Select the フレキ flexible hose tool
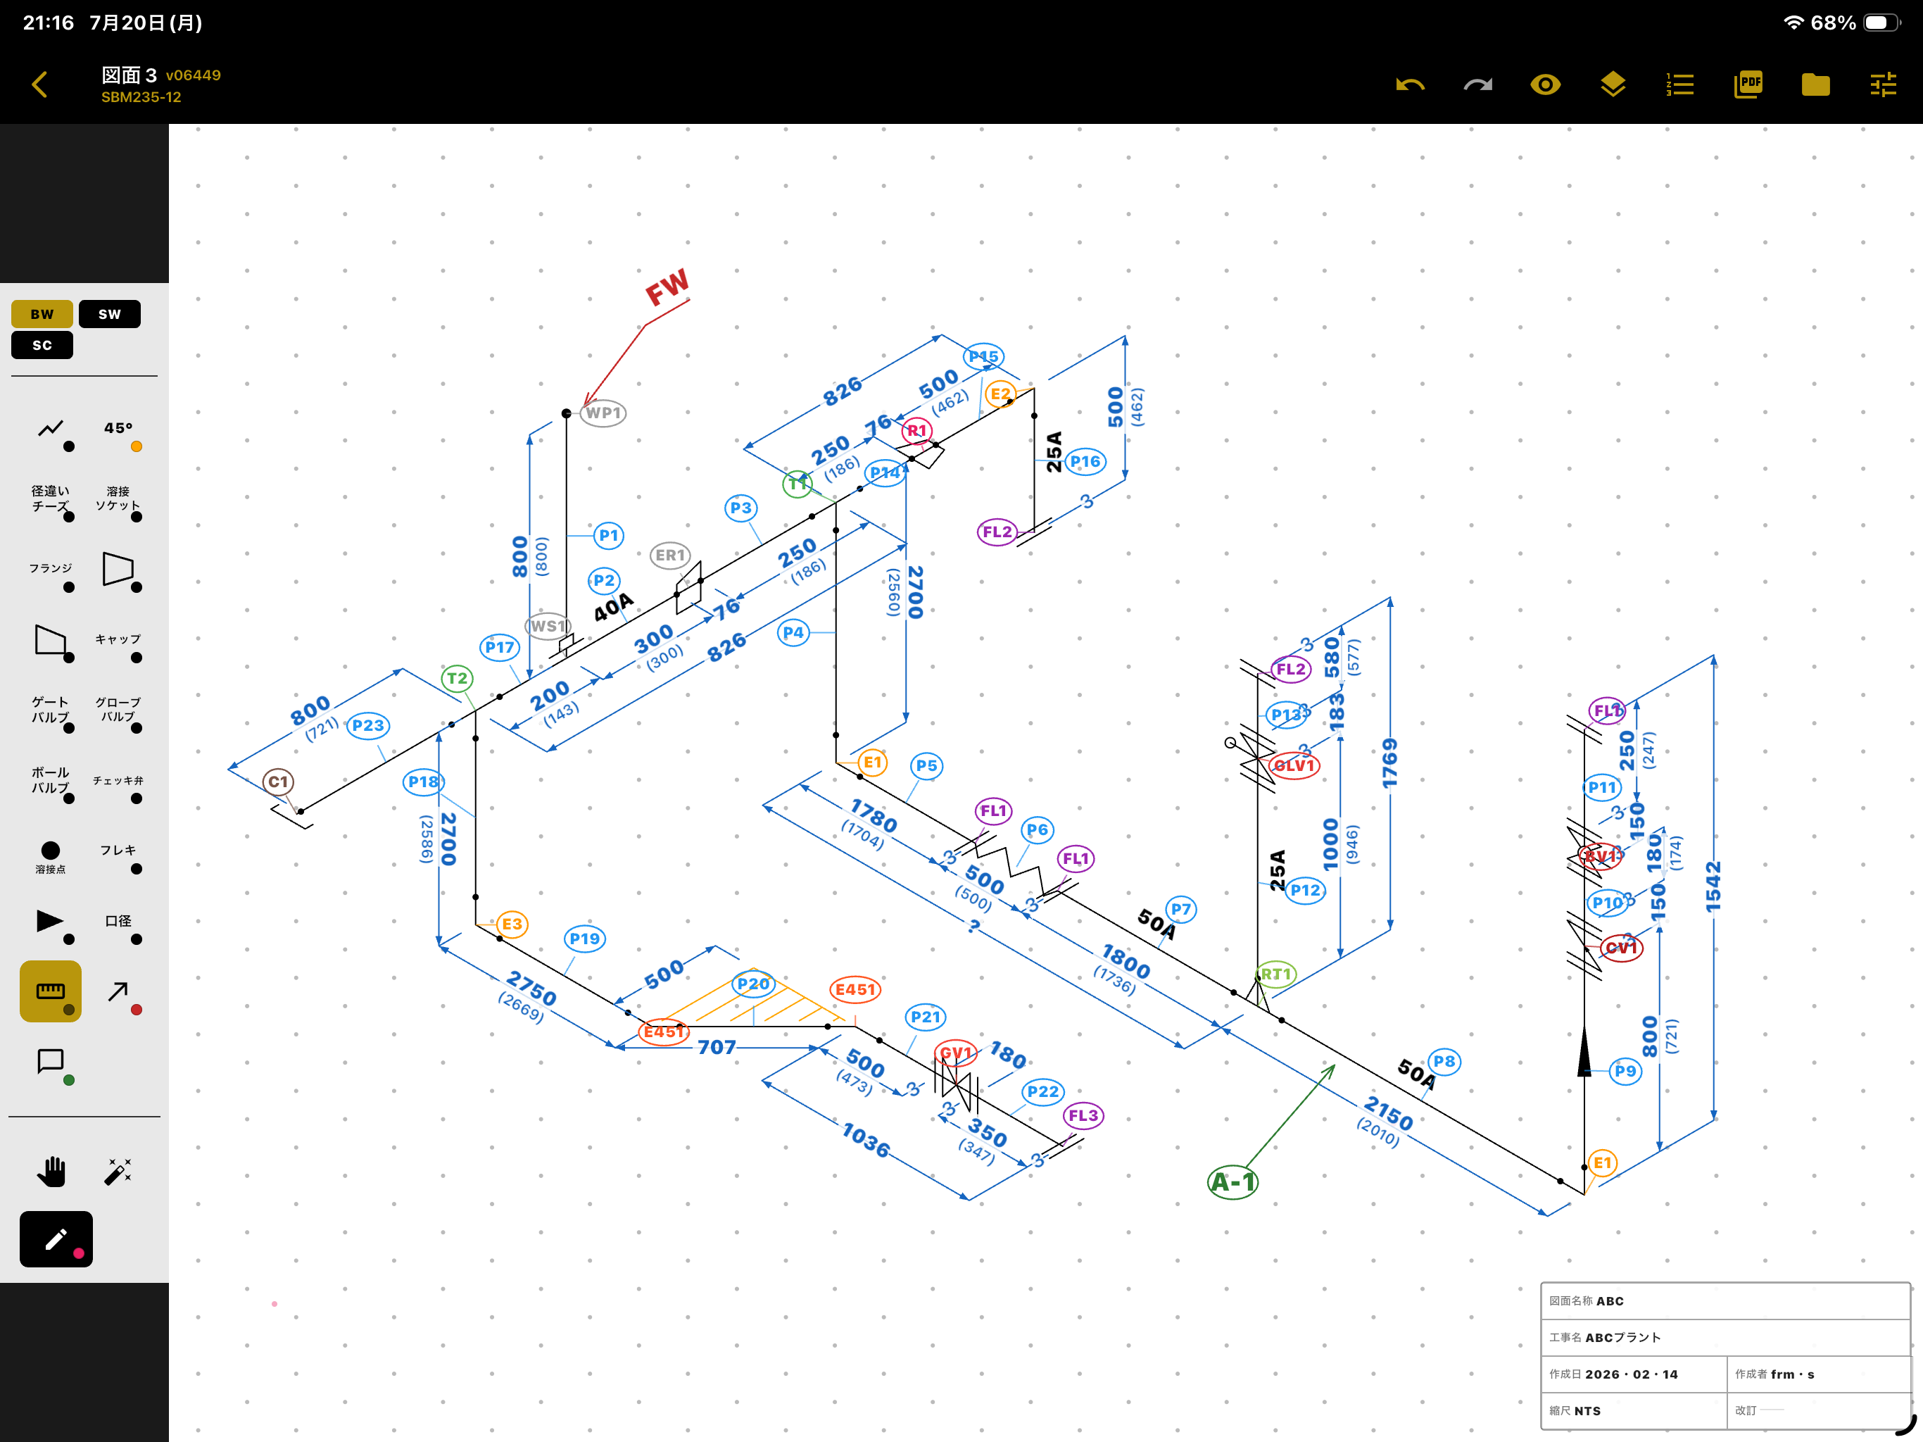This screenshot has height=1442, width=1923. coord(118,851)
